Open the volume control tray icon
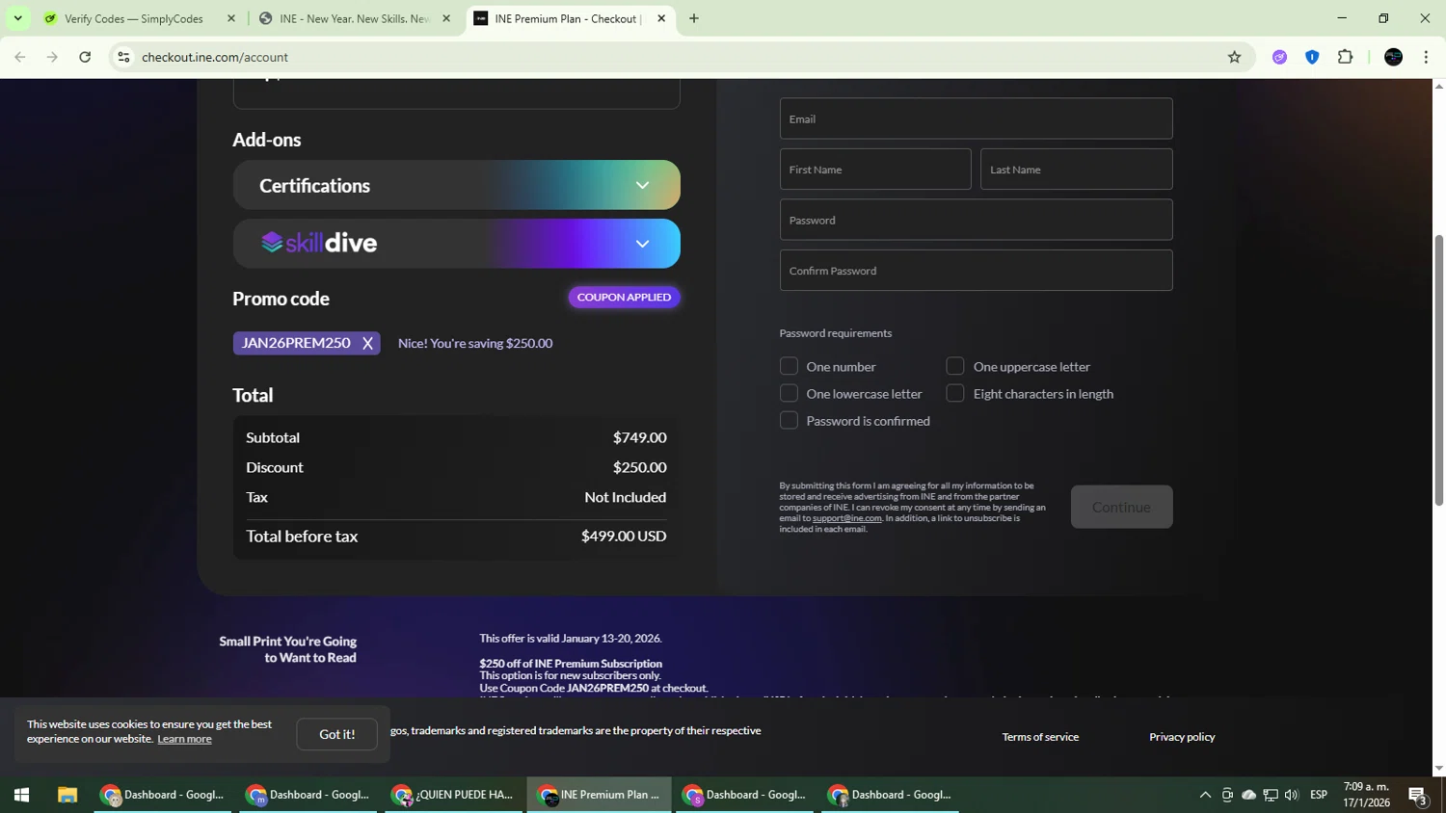This screenshot has height=813, width=1446. coord(1292,795)
